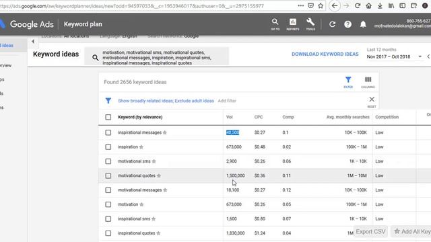Check the motivational messages row

(x=108, y=190)
